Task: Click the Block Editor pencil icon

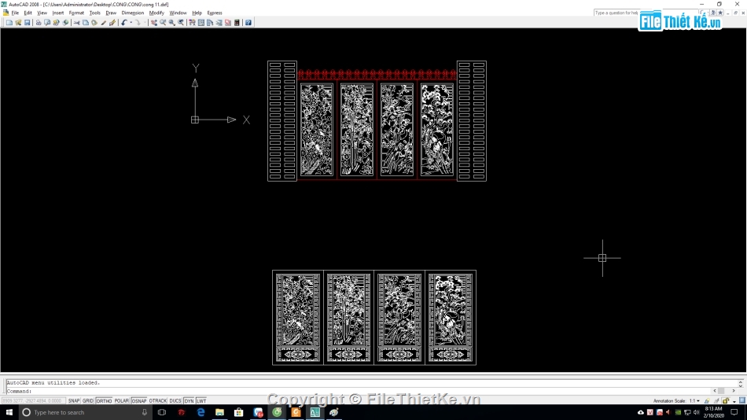Action: tap(112, 22)
